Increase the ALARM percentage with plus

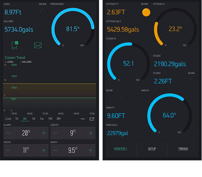pyautogui.click(x=44, y=133)
